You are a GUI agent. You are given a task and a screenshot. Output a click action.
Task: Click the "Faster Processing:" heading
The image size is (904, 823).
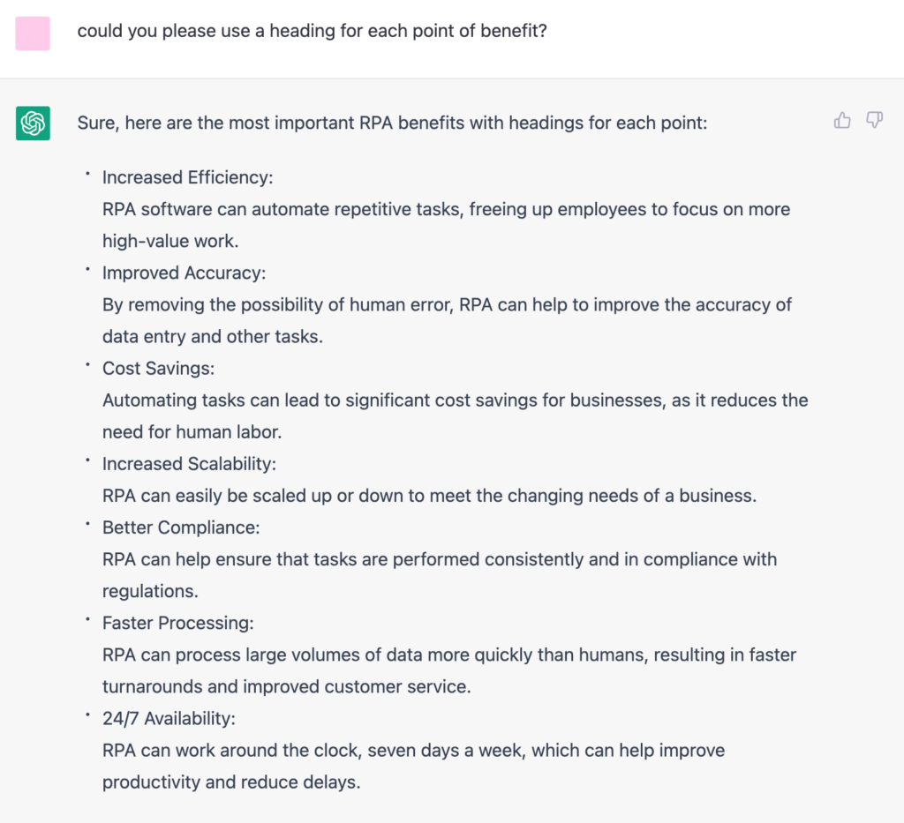[x=177, y=623]
